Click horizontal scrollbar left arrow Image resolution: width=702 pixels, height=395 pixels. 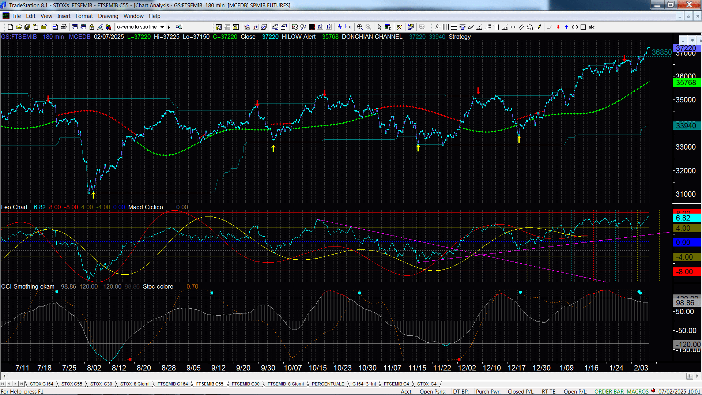tap(4, 376)
